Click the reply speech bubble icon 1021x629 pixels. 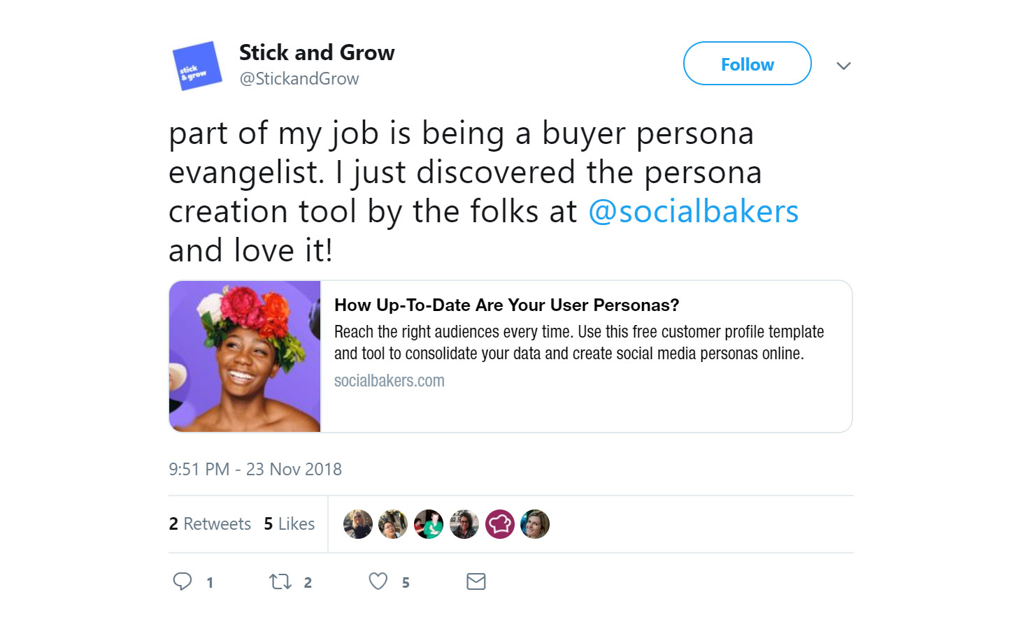183,581
